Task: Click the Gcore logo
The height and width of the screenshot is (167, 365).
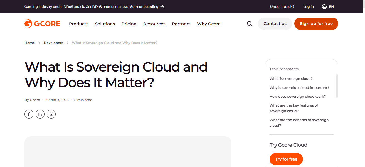Action: tap(42, 24)
